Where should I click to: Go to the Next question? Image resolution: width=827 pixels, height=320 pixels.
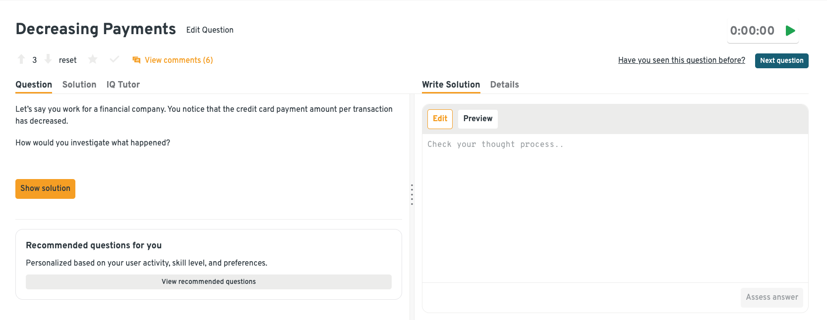pyautogui.click(x=781, y=61)
